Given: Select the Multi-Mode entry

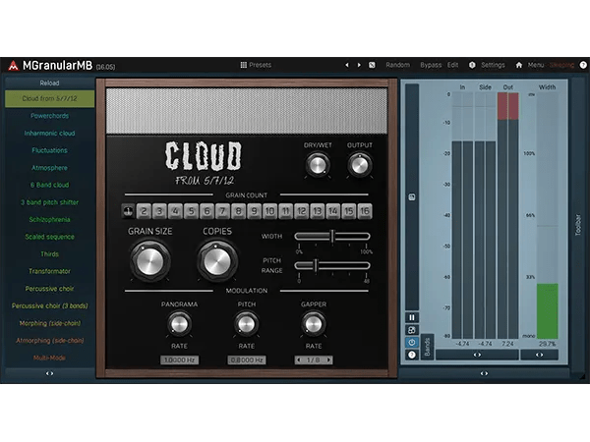Looking at the screenshot, I should 50,358.
